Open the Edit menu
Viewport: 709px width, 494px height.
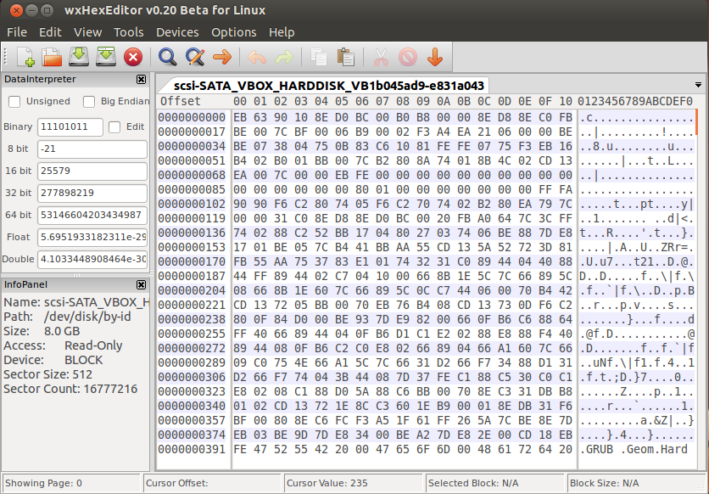point(50,32)
